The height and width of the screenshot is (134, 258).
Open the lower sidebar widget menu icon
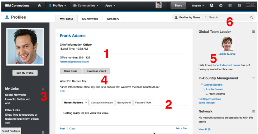(43, 132)
